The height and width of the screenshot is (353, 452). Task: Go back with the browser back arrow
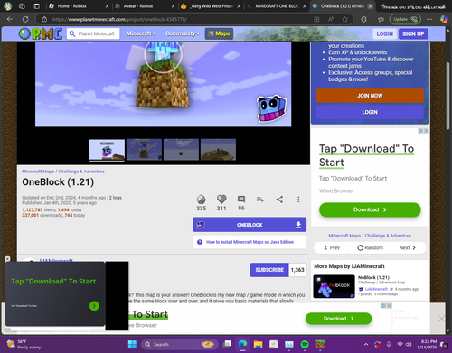10,19
